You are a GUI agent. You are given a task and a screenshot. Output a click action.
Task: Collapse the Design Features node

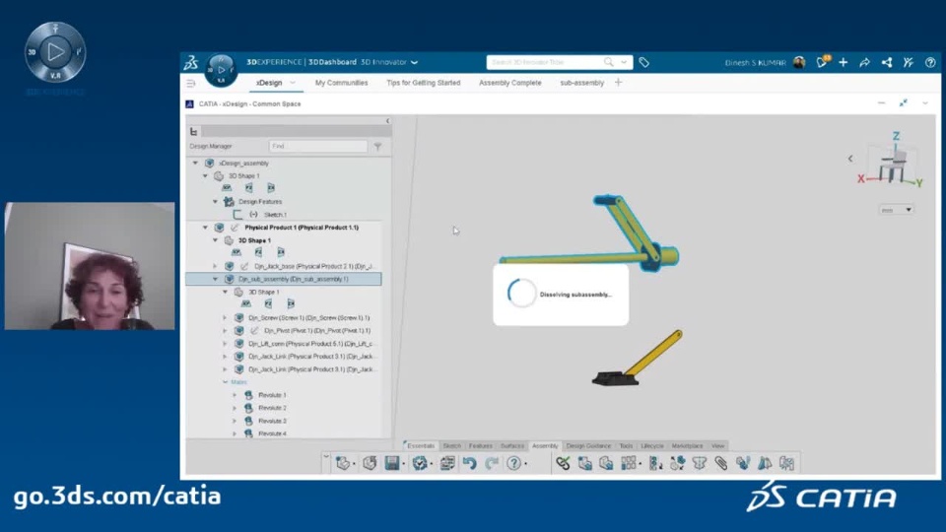[x=215, y=201]
